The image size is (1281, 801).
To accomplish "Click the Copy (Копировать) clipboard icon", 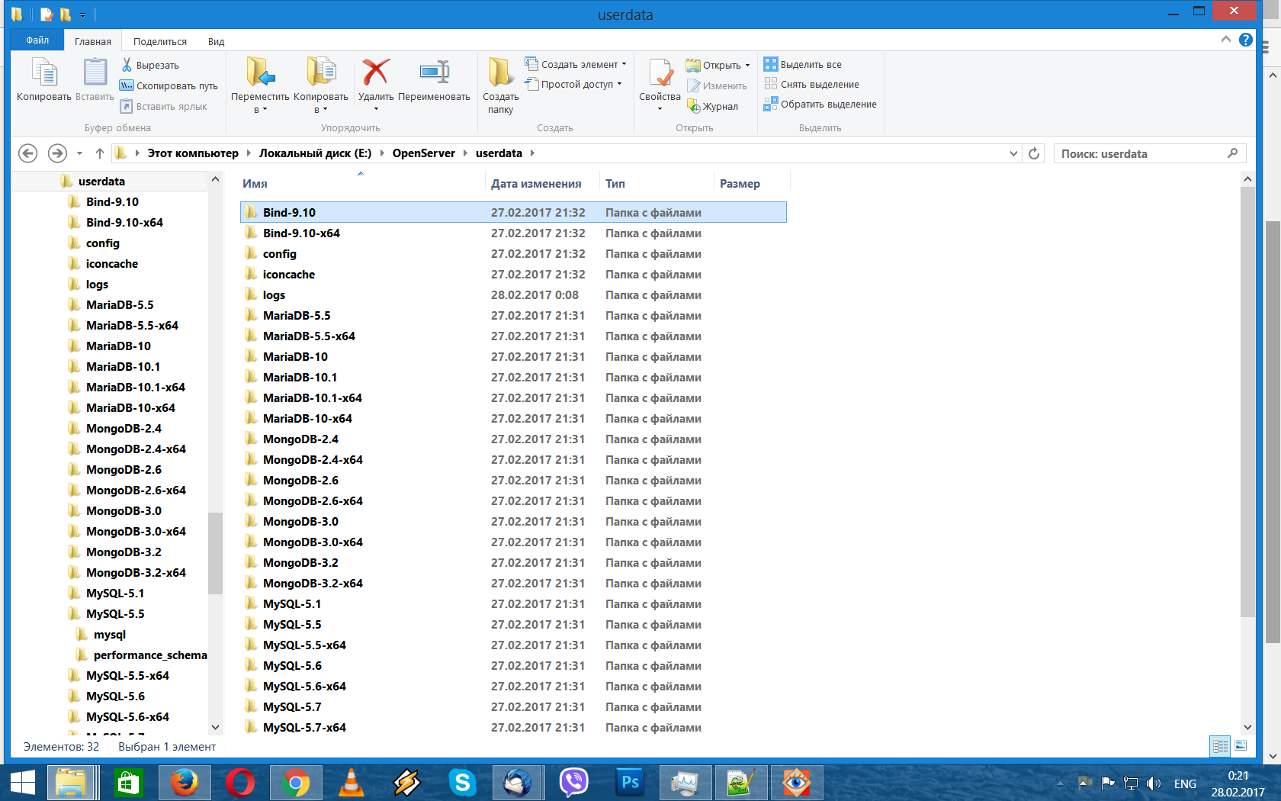I will [43, 74].
